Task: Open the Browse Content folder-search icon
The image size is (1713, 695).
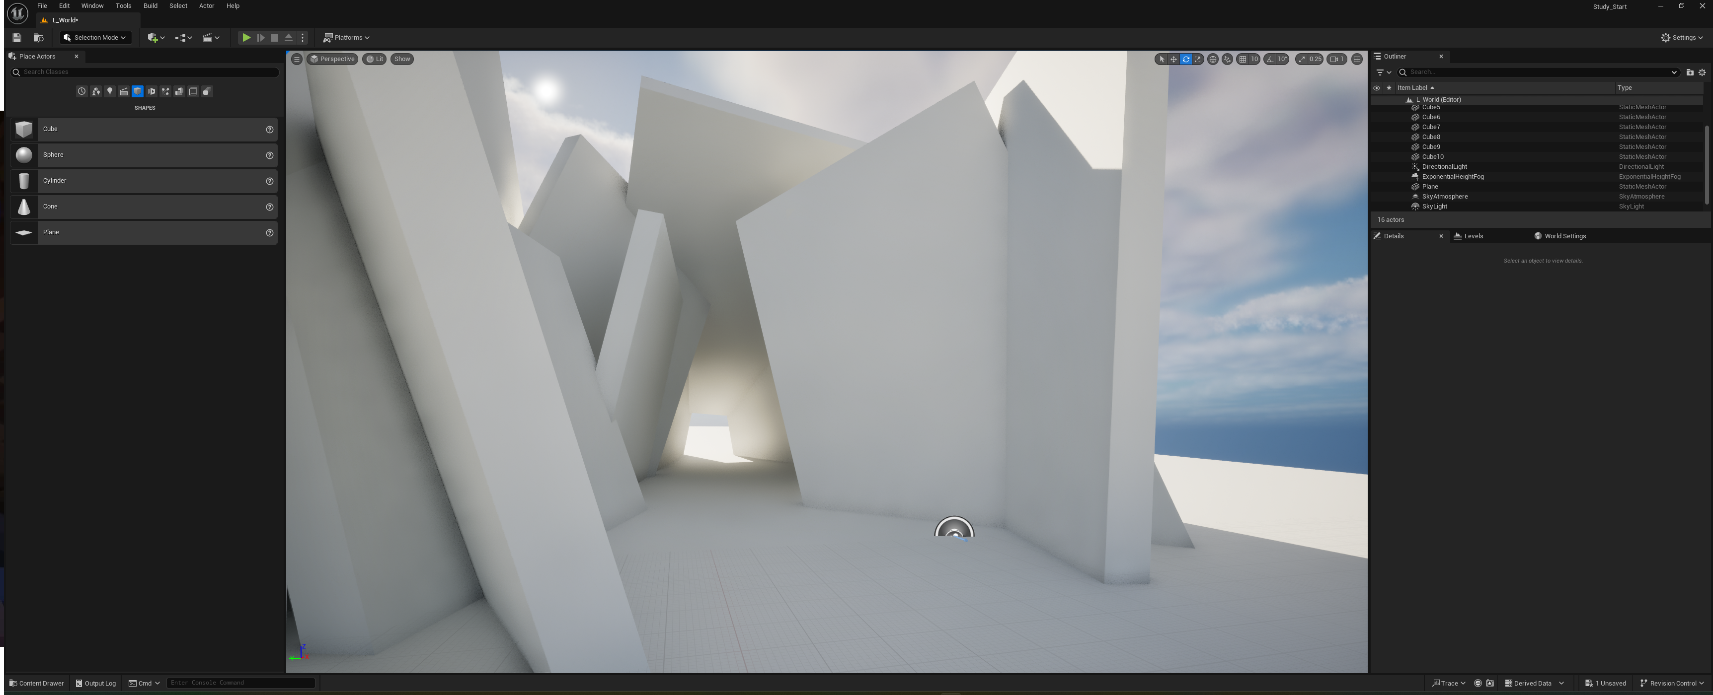Action: 39,38
